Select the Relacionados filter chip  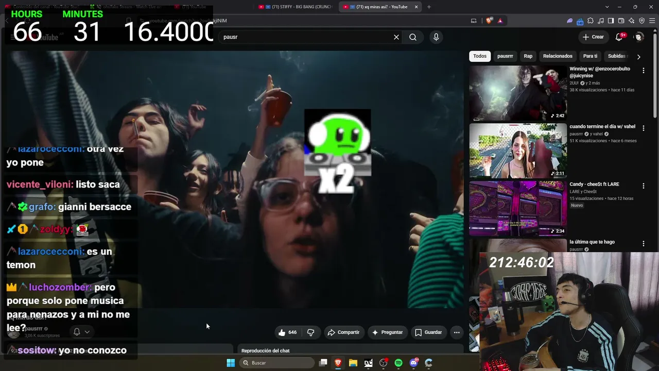pyautogui.click(x=558, y=56)
